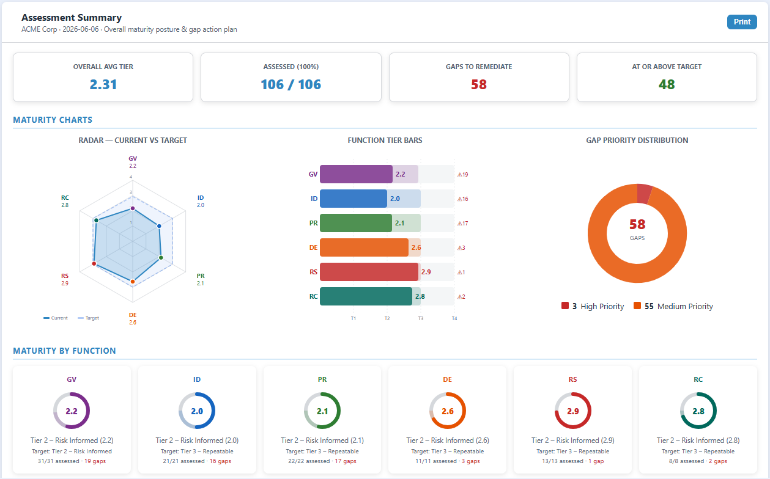Click the ID 2.0 gauge ring
770x479 pixels.
coord(197,411)
